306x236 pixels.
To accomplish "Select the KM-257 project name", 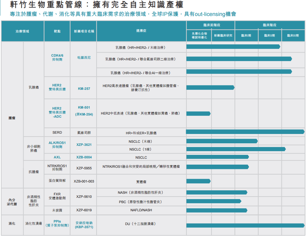I will coord(84,89).
